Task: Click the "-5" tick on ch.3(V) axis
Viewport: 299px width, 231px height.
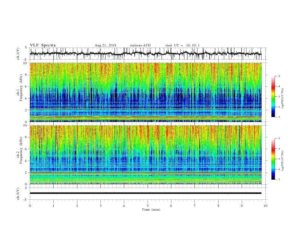Action: pos(26,200)
